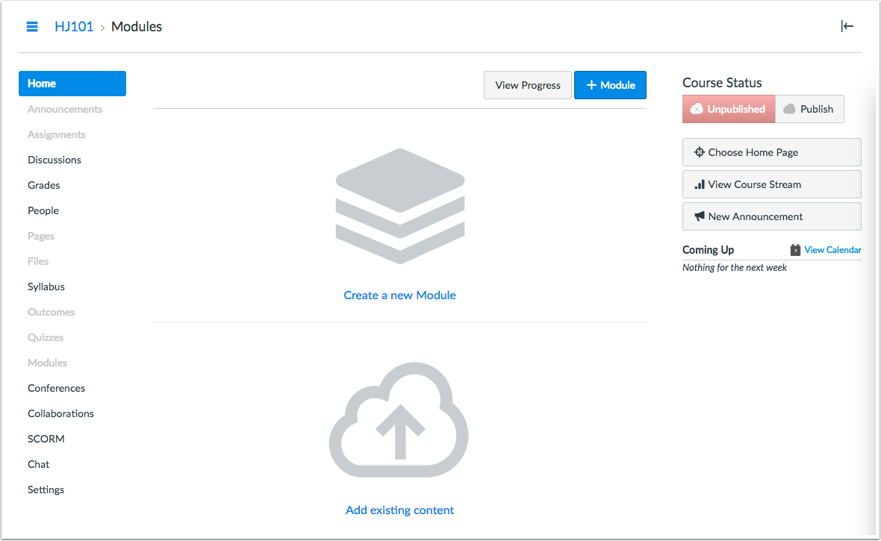Open Grades in the course menu

44,185
